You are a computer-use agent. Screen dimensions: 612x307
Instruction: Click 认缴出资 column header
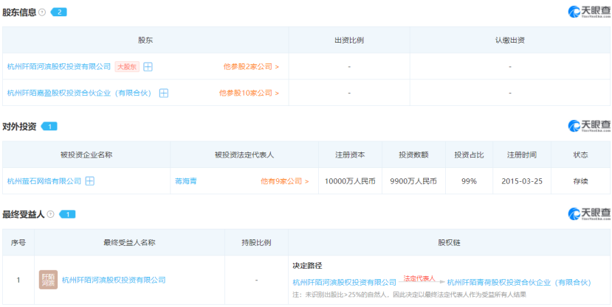[510, 40]
